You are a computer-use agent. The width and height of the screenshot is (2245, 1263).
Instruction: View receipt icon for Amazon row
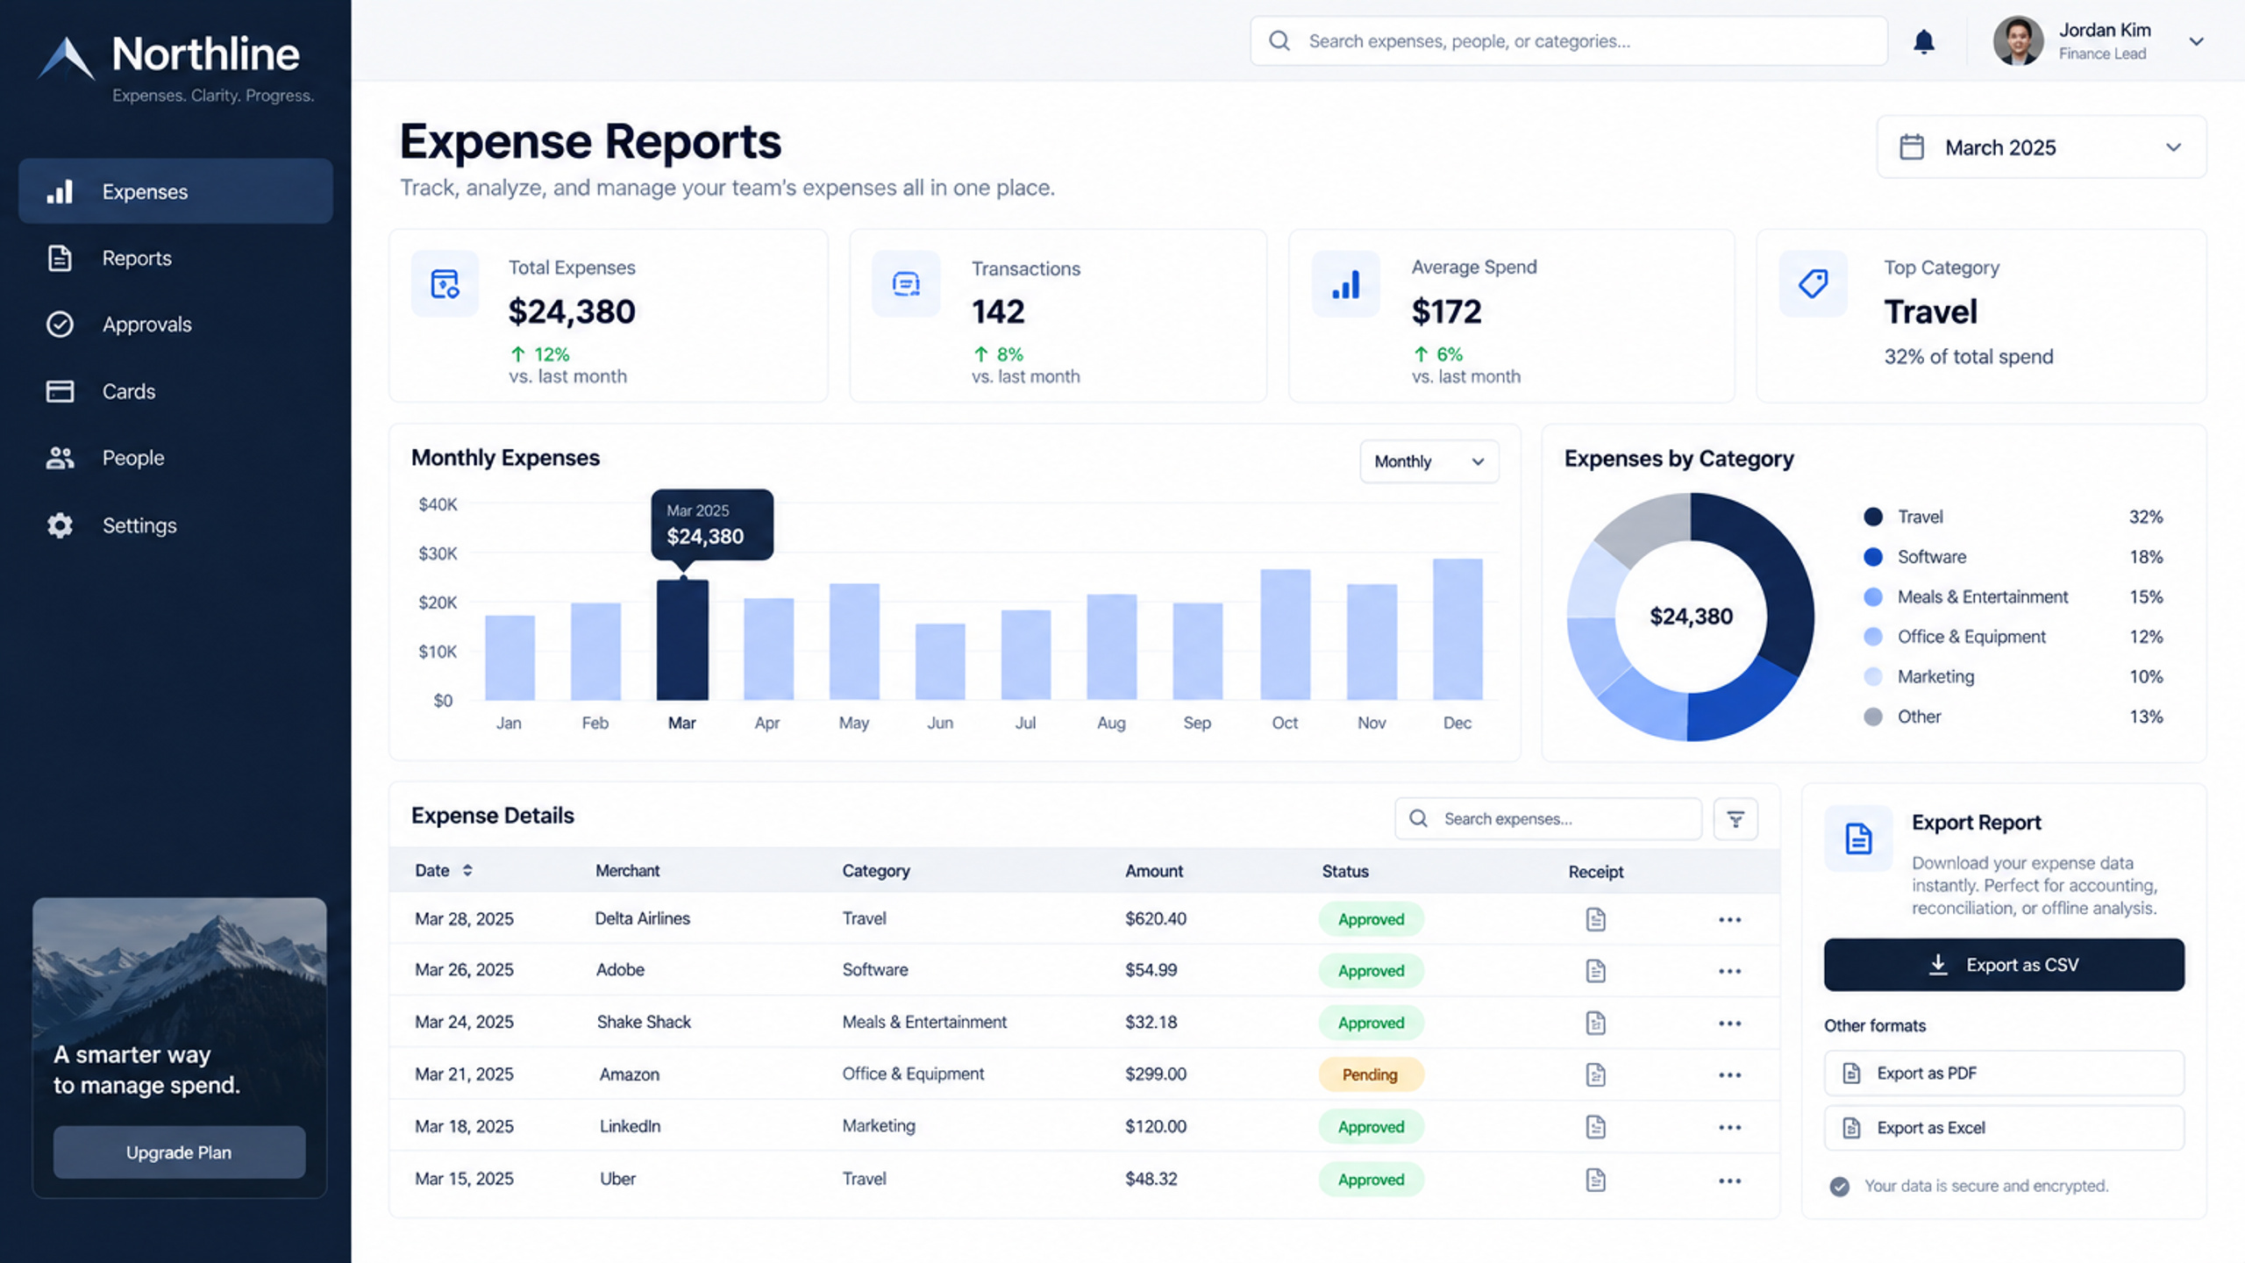1595,1074
